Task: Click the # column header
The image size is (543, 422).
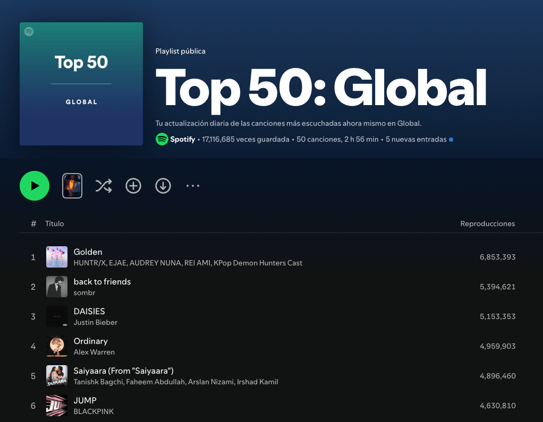Action: 33,223
